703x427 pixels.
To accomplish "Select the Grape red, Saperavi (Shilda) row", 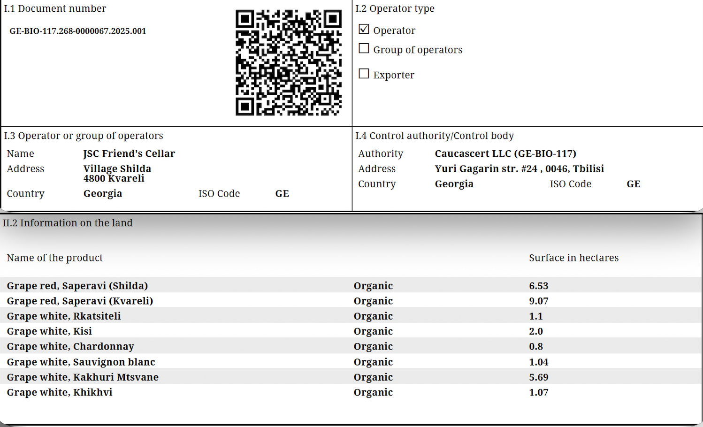I will coord(77,286).
